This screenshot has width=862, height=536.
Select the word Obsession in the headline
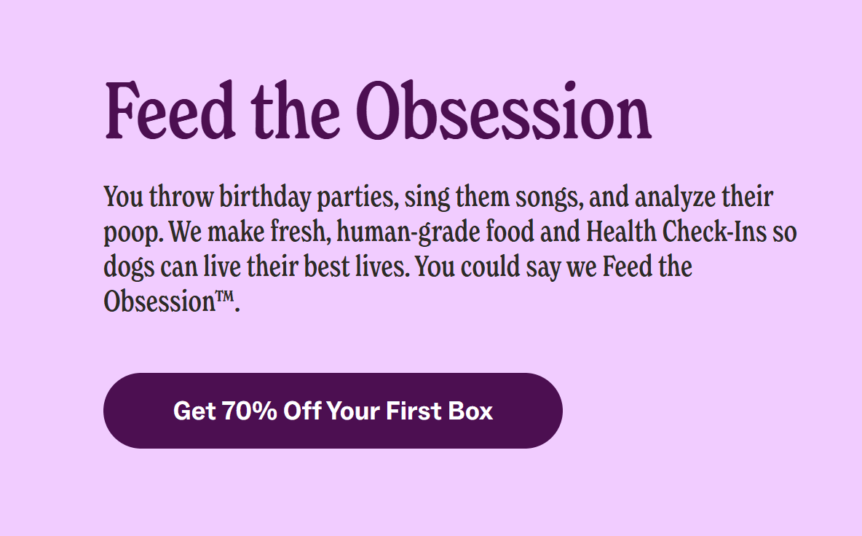tap(505, 111)
